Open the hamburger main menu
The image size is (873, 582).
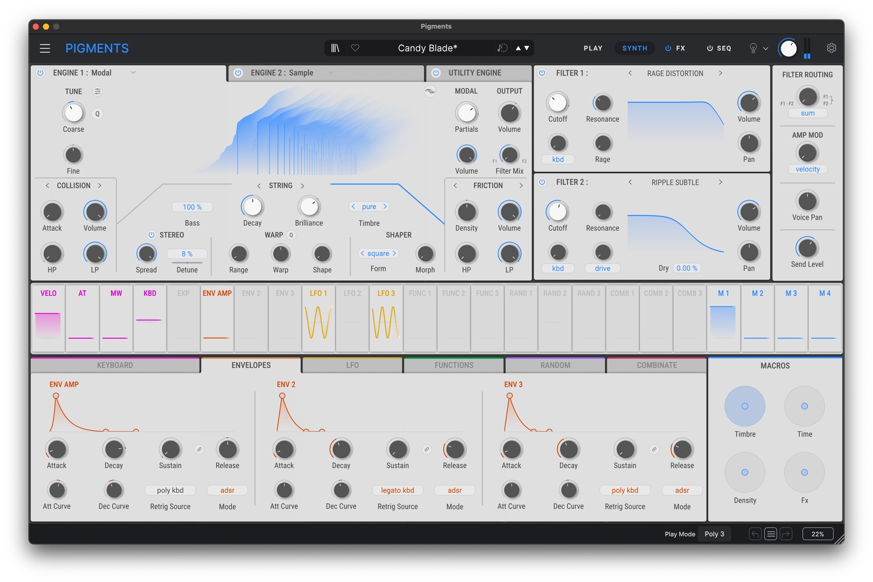tap(45, 48)
